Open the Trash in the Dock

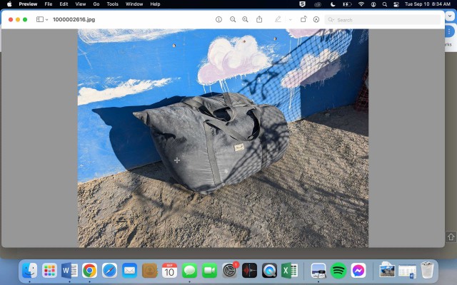click(427, 270)
